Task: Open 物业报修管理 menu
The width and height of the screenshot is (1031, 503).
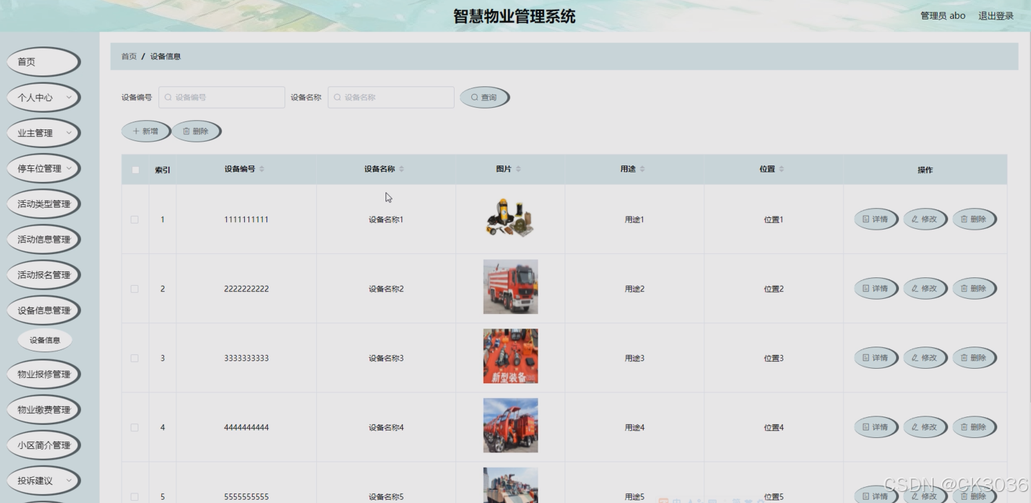Action: (x=44, y=374)
